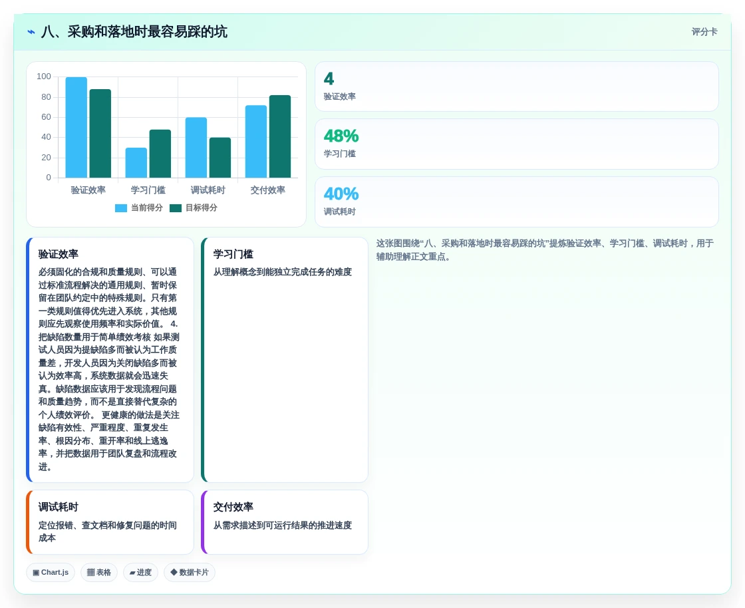Screen dimensions: 745x608
Task: Click the 验证效率 x-axis label
Action: tap(88, 190)
